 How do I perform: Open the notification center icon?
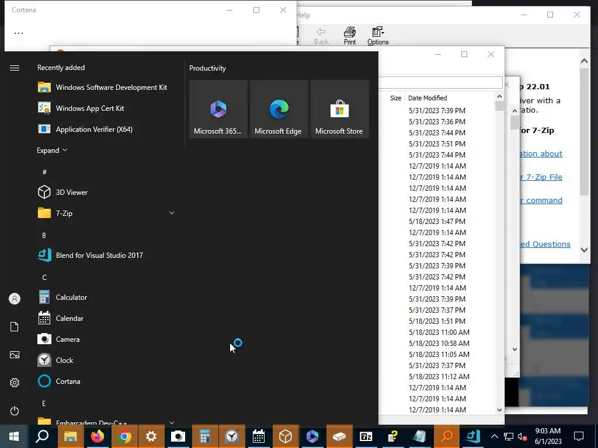(579, 436)
